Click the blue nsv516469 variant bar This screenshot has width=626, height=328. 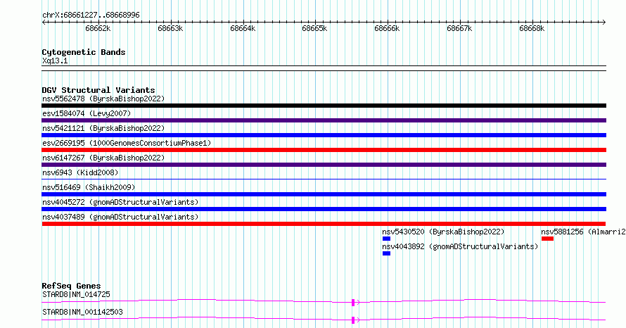324,194
